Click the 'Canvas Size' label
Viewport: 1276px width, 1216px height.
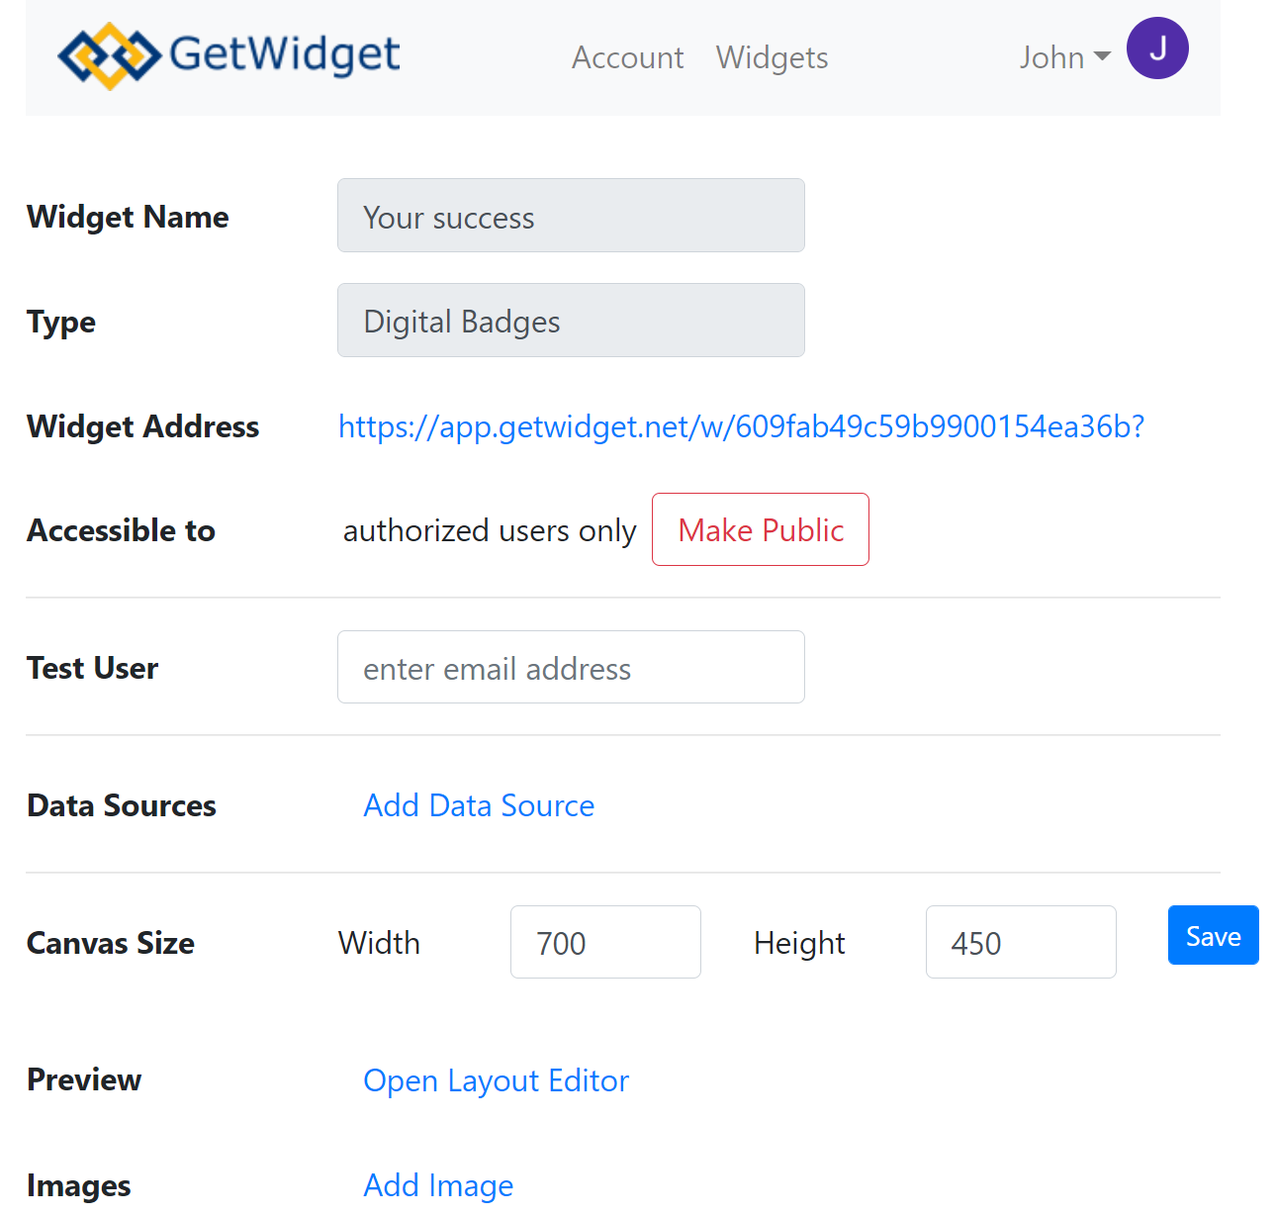point(111,943)
